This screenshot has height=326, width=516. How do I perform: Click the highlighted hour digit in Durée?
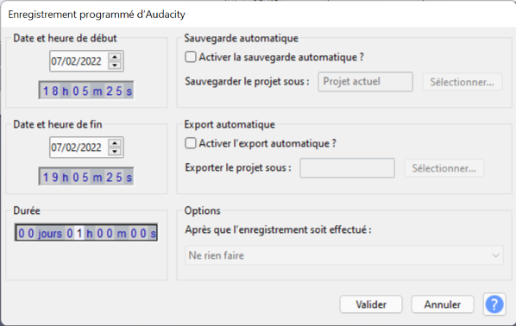point(79,233)
